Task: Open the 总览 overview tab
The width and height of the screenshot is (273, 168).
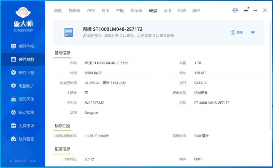Action: point(58,11)
